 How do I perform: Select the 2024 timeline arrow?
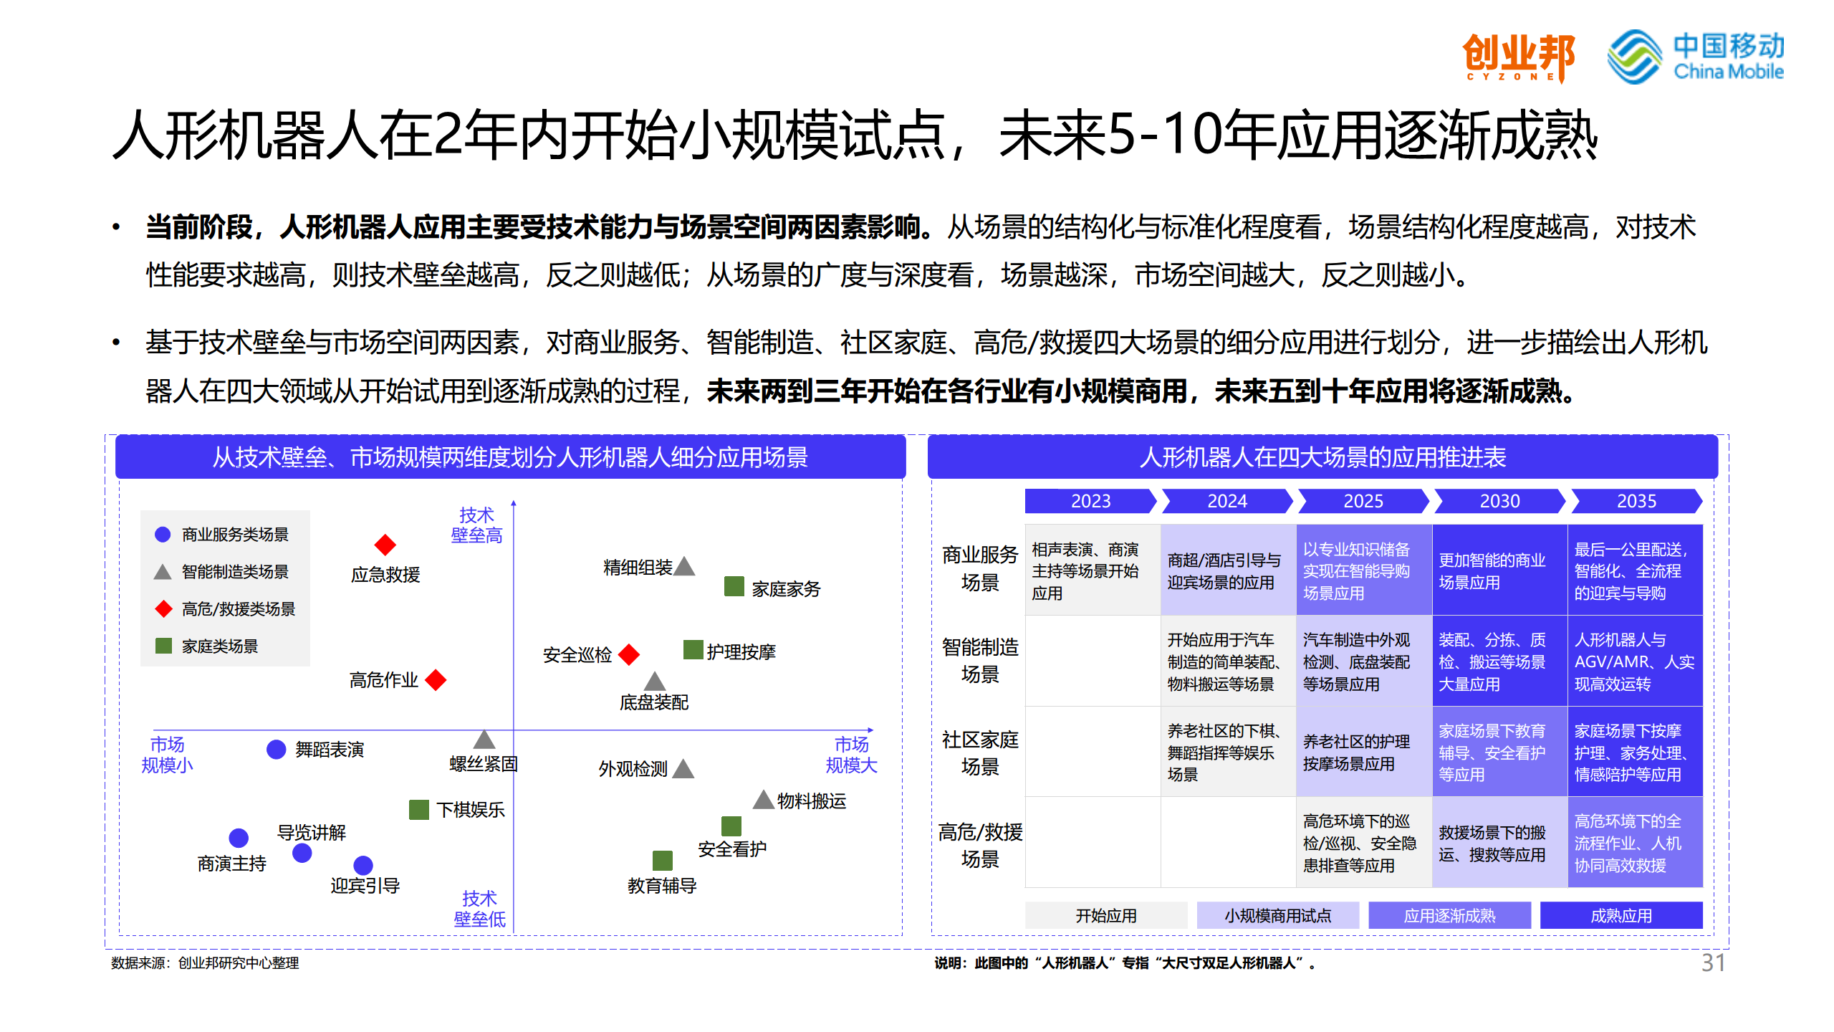click(1227, 501)
